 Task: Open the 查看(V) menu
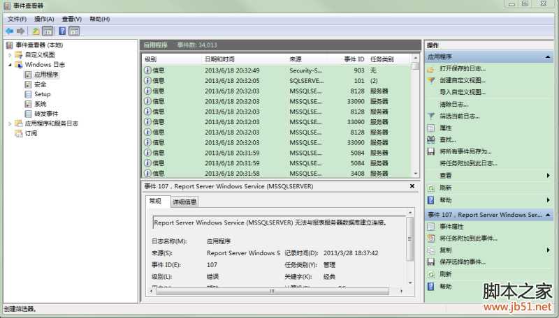click(x=72, y=20)
